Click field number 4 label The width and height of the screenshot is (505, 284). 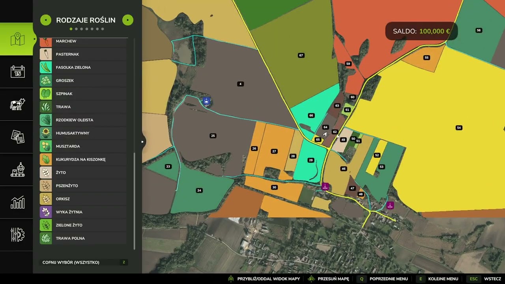pyautogui.click(x=240, y=84)
